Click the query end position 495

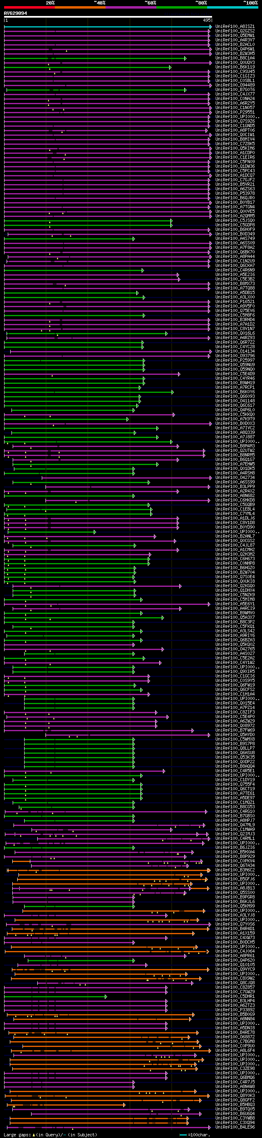(206, 21)
